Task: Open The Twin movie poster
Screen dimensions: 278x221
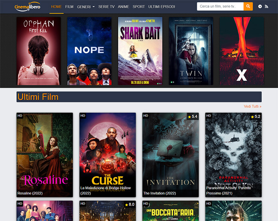Action: coord(191,51)
